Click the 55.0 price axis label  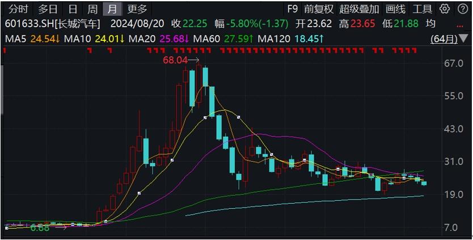coord(454,96)
